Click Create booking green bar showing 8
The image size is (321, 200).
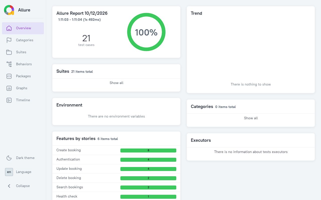tap(148, 150)
